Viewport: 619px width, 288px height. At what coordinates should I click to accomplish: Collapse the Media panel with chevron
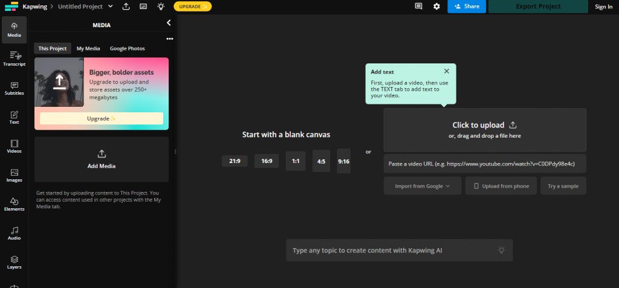169,23
